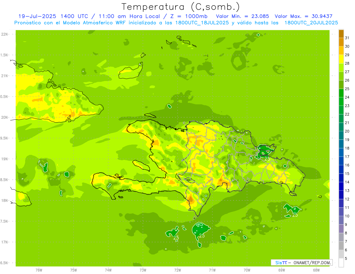The width and height of the screenshot is (355, 274).
Task: Click the '1.5N' latitude axis label
Action: point(4,55)
